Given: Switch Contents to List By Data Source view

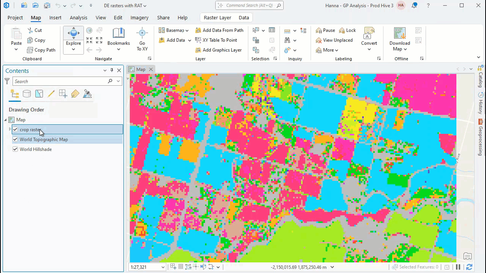Looking at the screenshot, I should [x=27, y=94].
